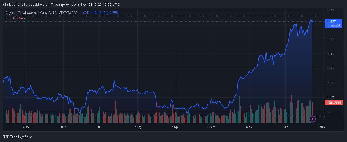
Task: Select the Jul label on time axis
Action: coord(100,127)
